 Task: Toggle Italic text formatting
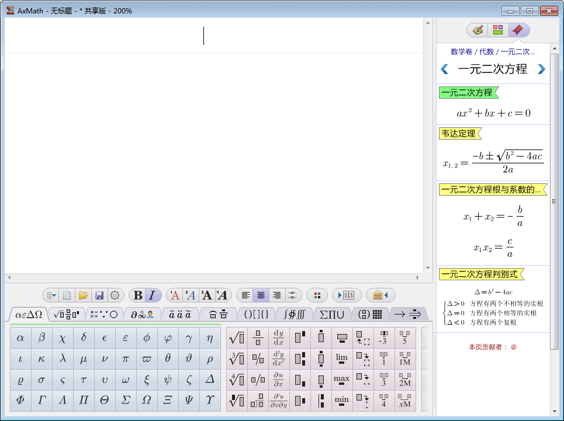click(152, 295)
